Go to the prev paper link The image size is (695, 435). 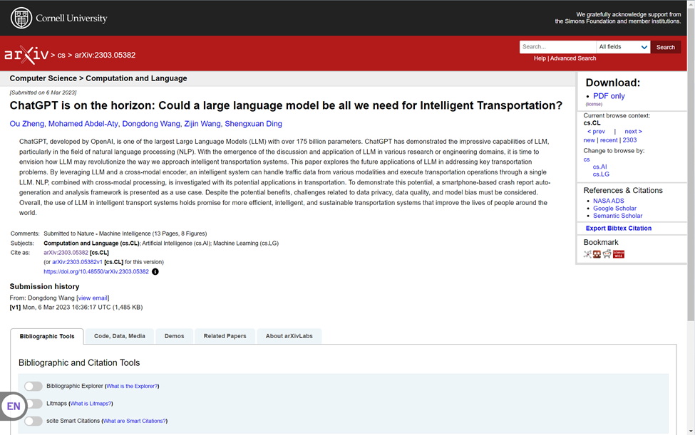click(x=596, y=132)
